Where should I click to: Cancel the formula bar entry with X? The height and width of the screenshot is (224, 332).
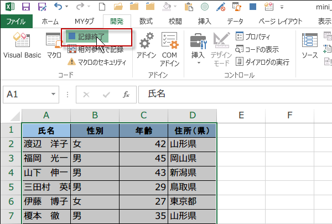(86, 95)
